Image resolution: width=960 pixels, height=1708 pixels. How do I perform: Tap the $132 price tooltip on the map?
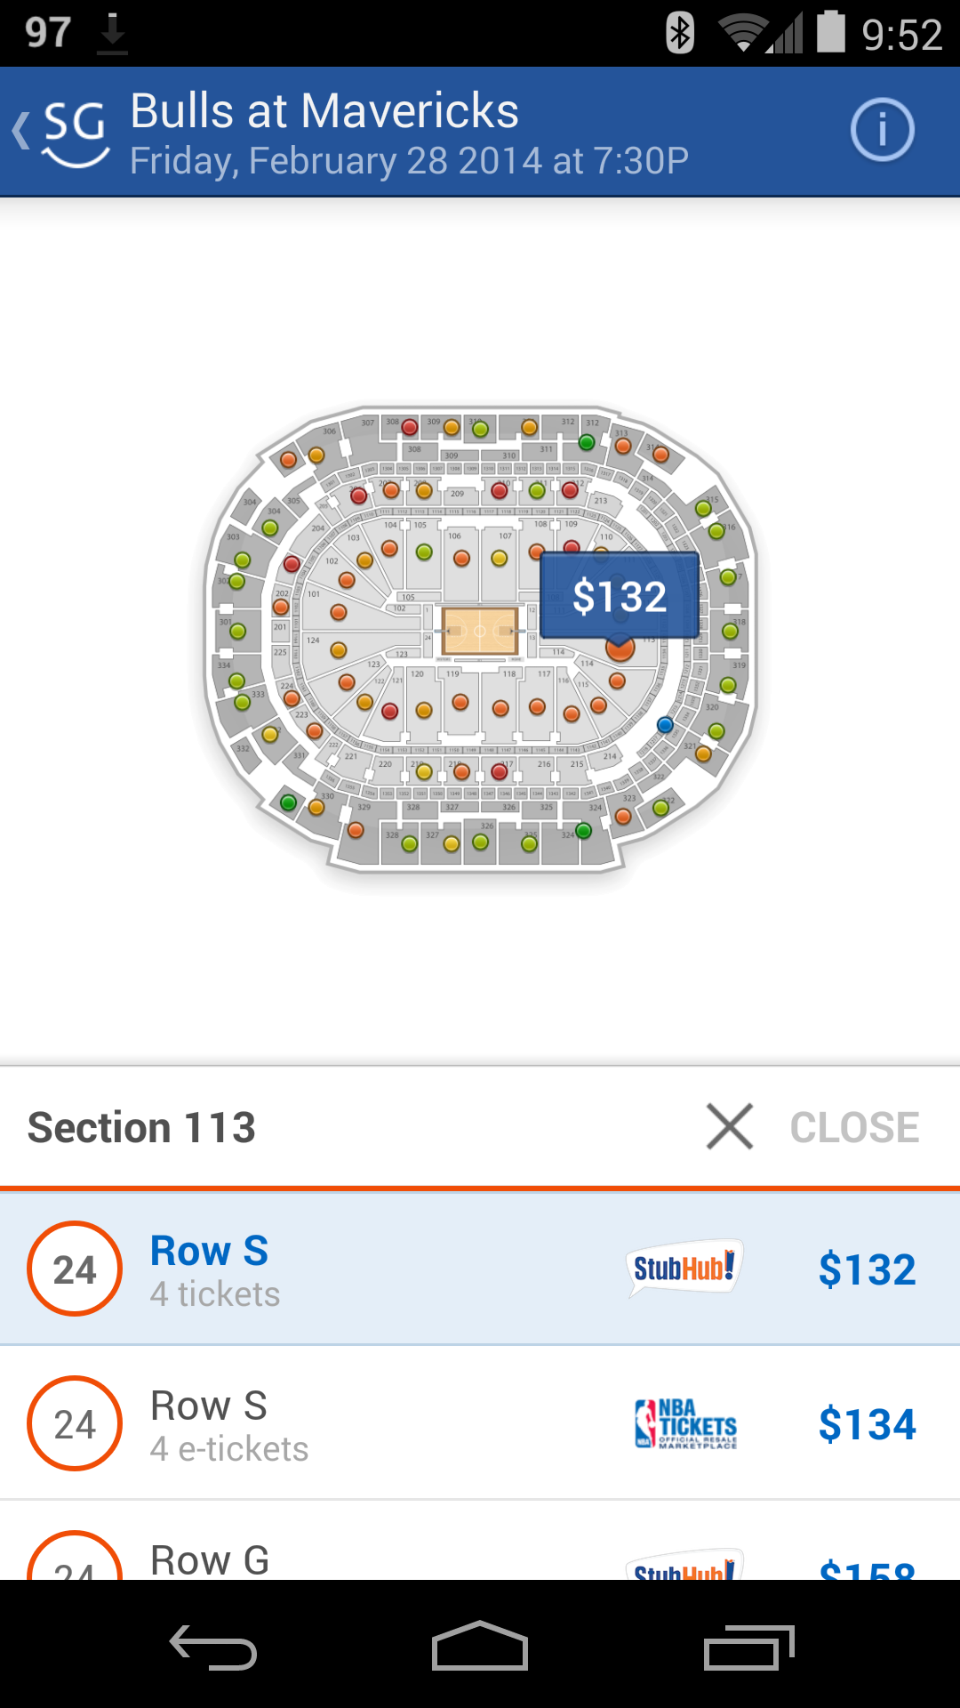620,594
